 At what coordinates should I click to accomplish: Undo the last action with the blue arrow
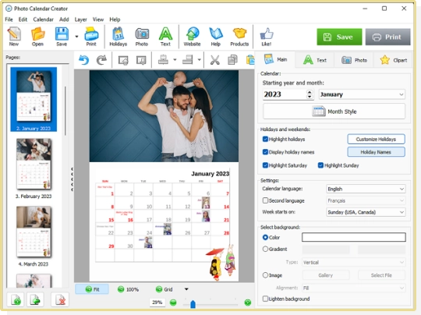pos(83,59)
